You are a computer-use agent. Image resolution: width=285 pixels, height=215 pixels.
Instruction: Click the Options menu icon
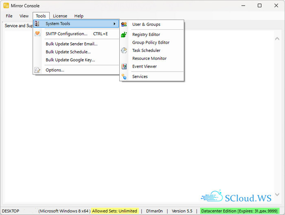point(37,70)
